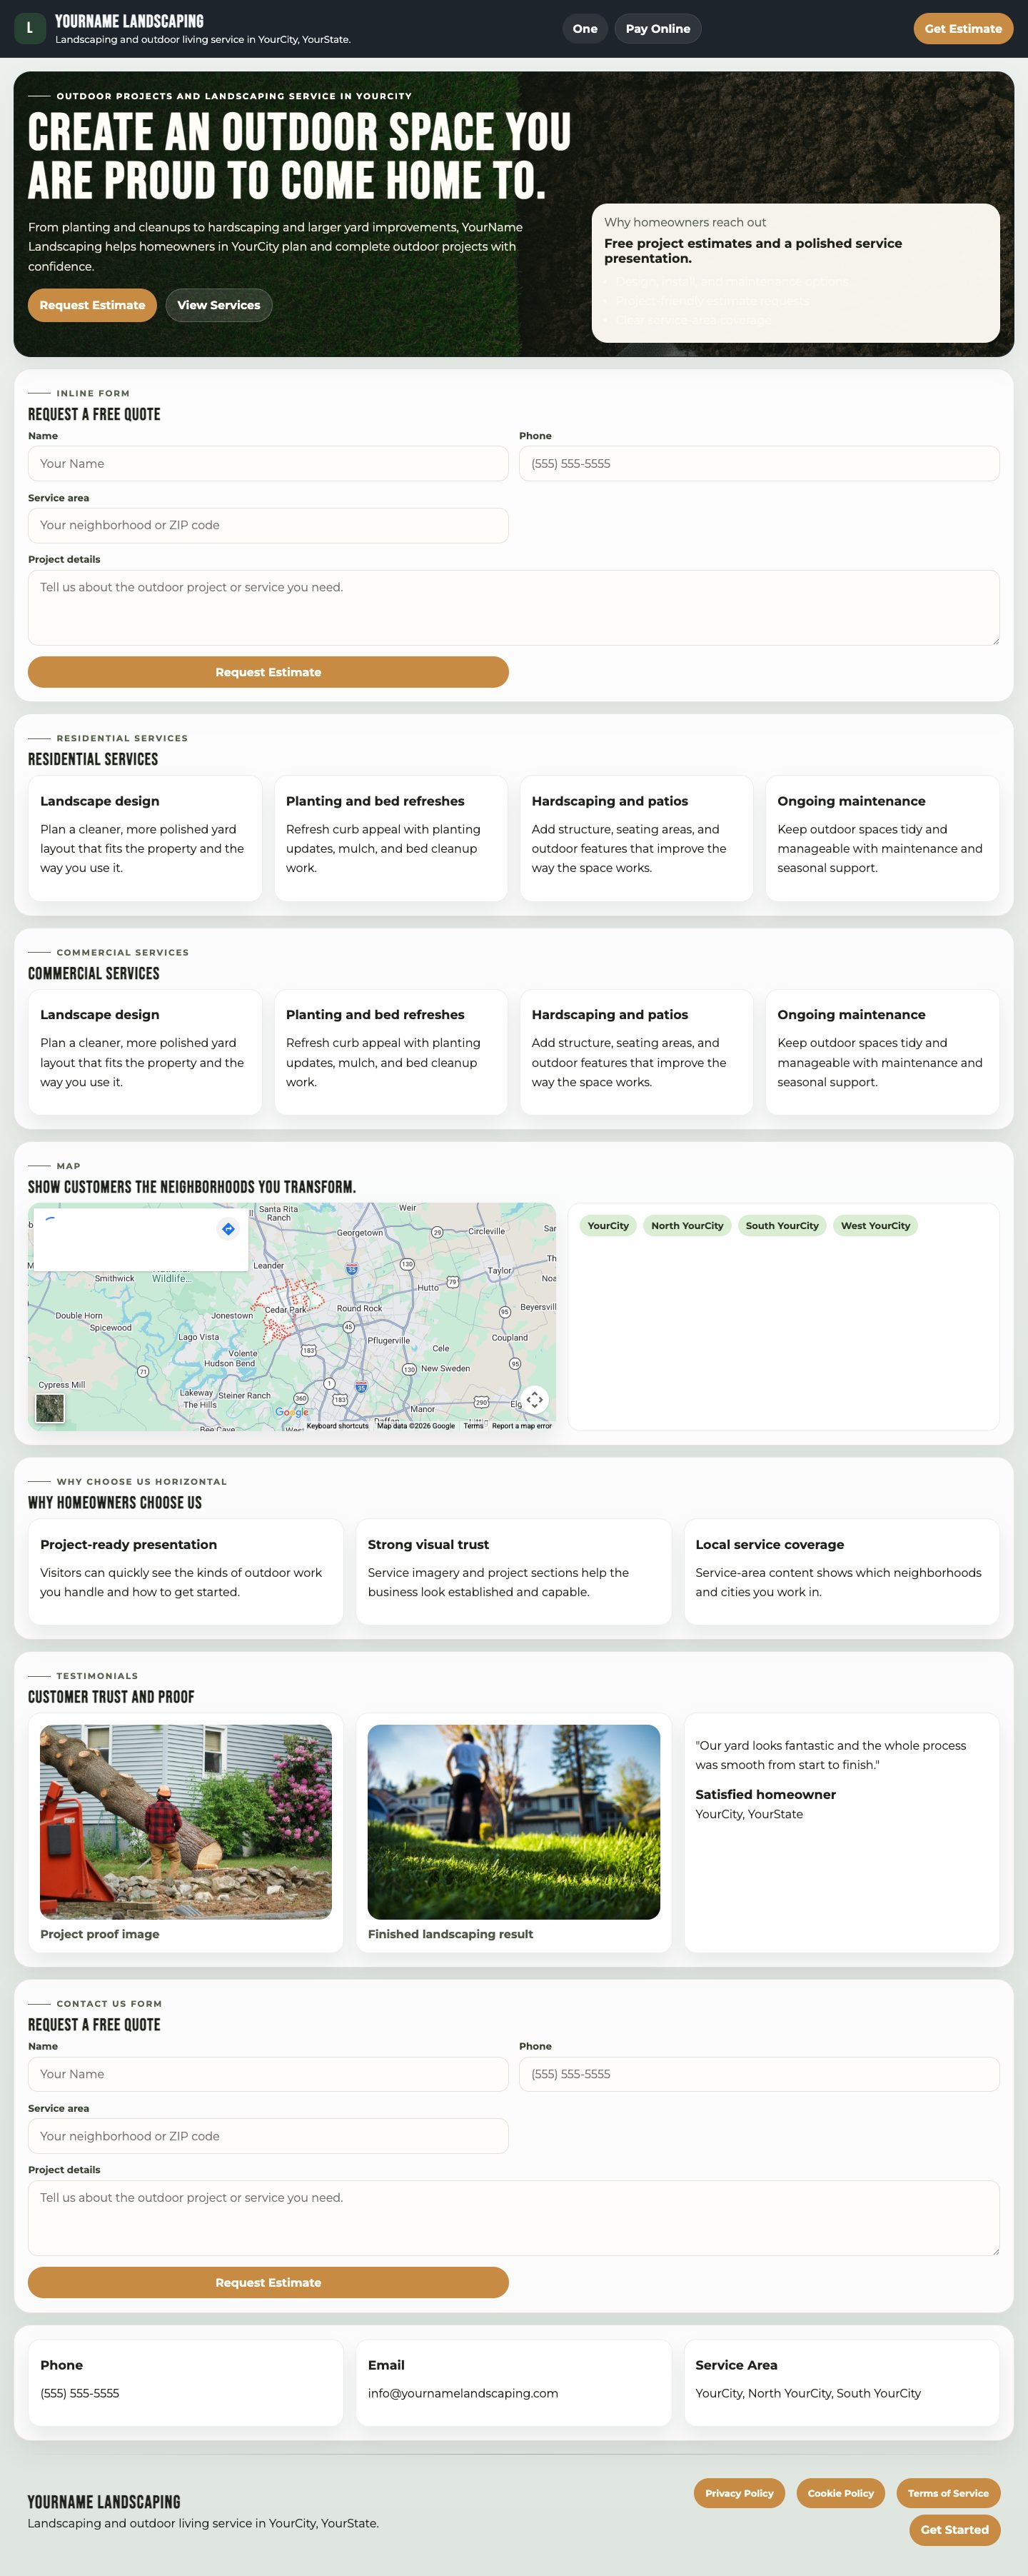The image size is (1028, 2576).
Task: Switch map to satellite view thumbnail
Action: tap(50, 1408)
